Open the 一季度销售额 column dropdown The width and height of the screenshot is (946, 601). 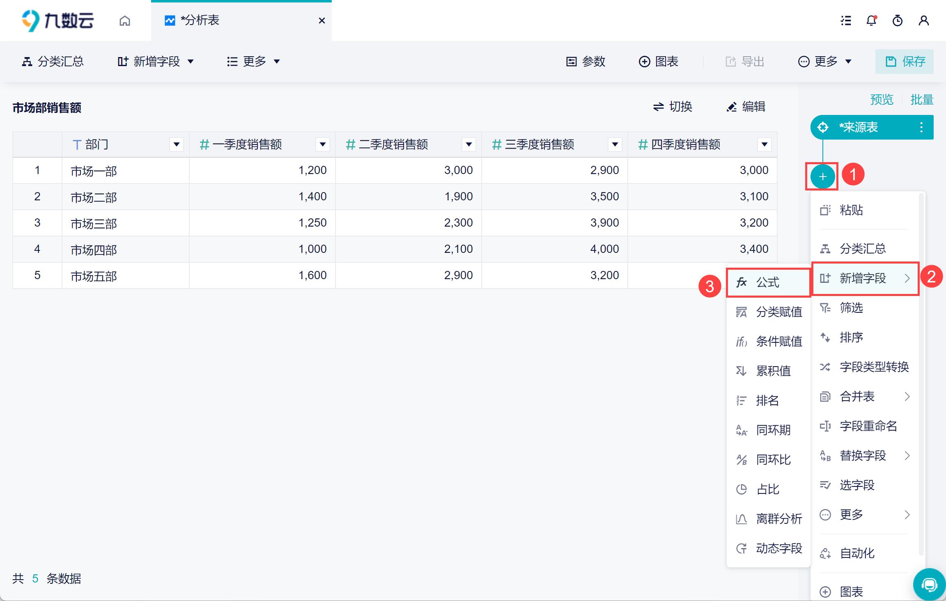coord(323,145)
